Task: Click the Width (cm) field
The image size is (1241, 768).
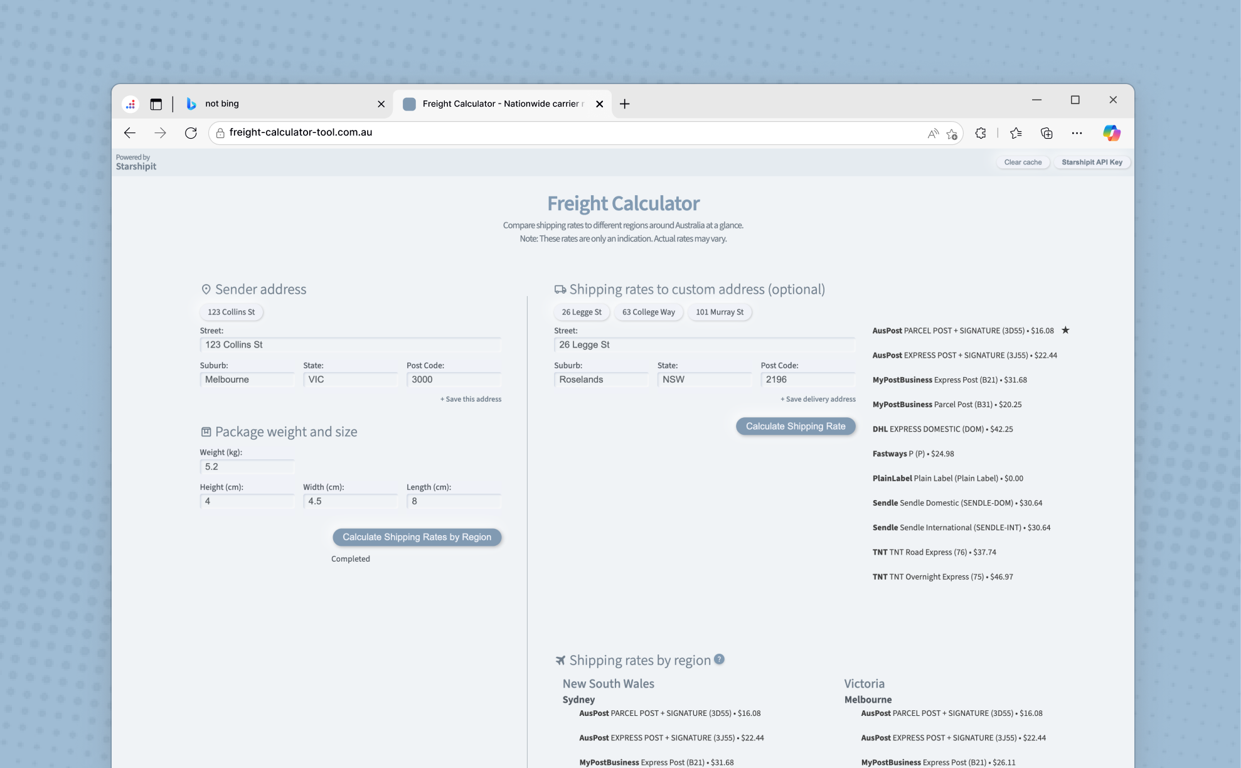Action: [351, 501]
